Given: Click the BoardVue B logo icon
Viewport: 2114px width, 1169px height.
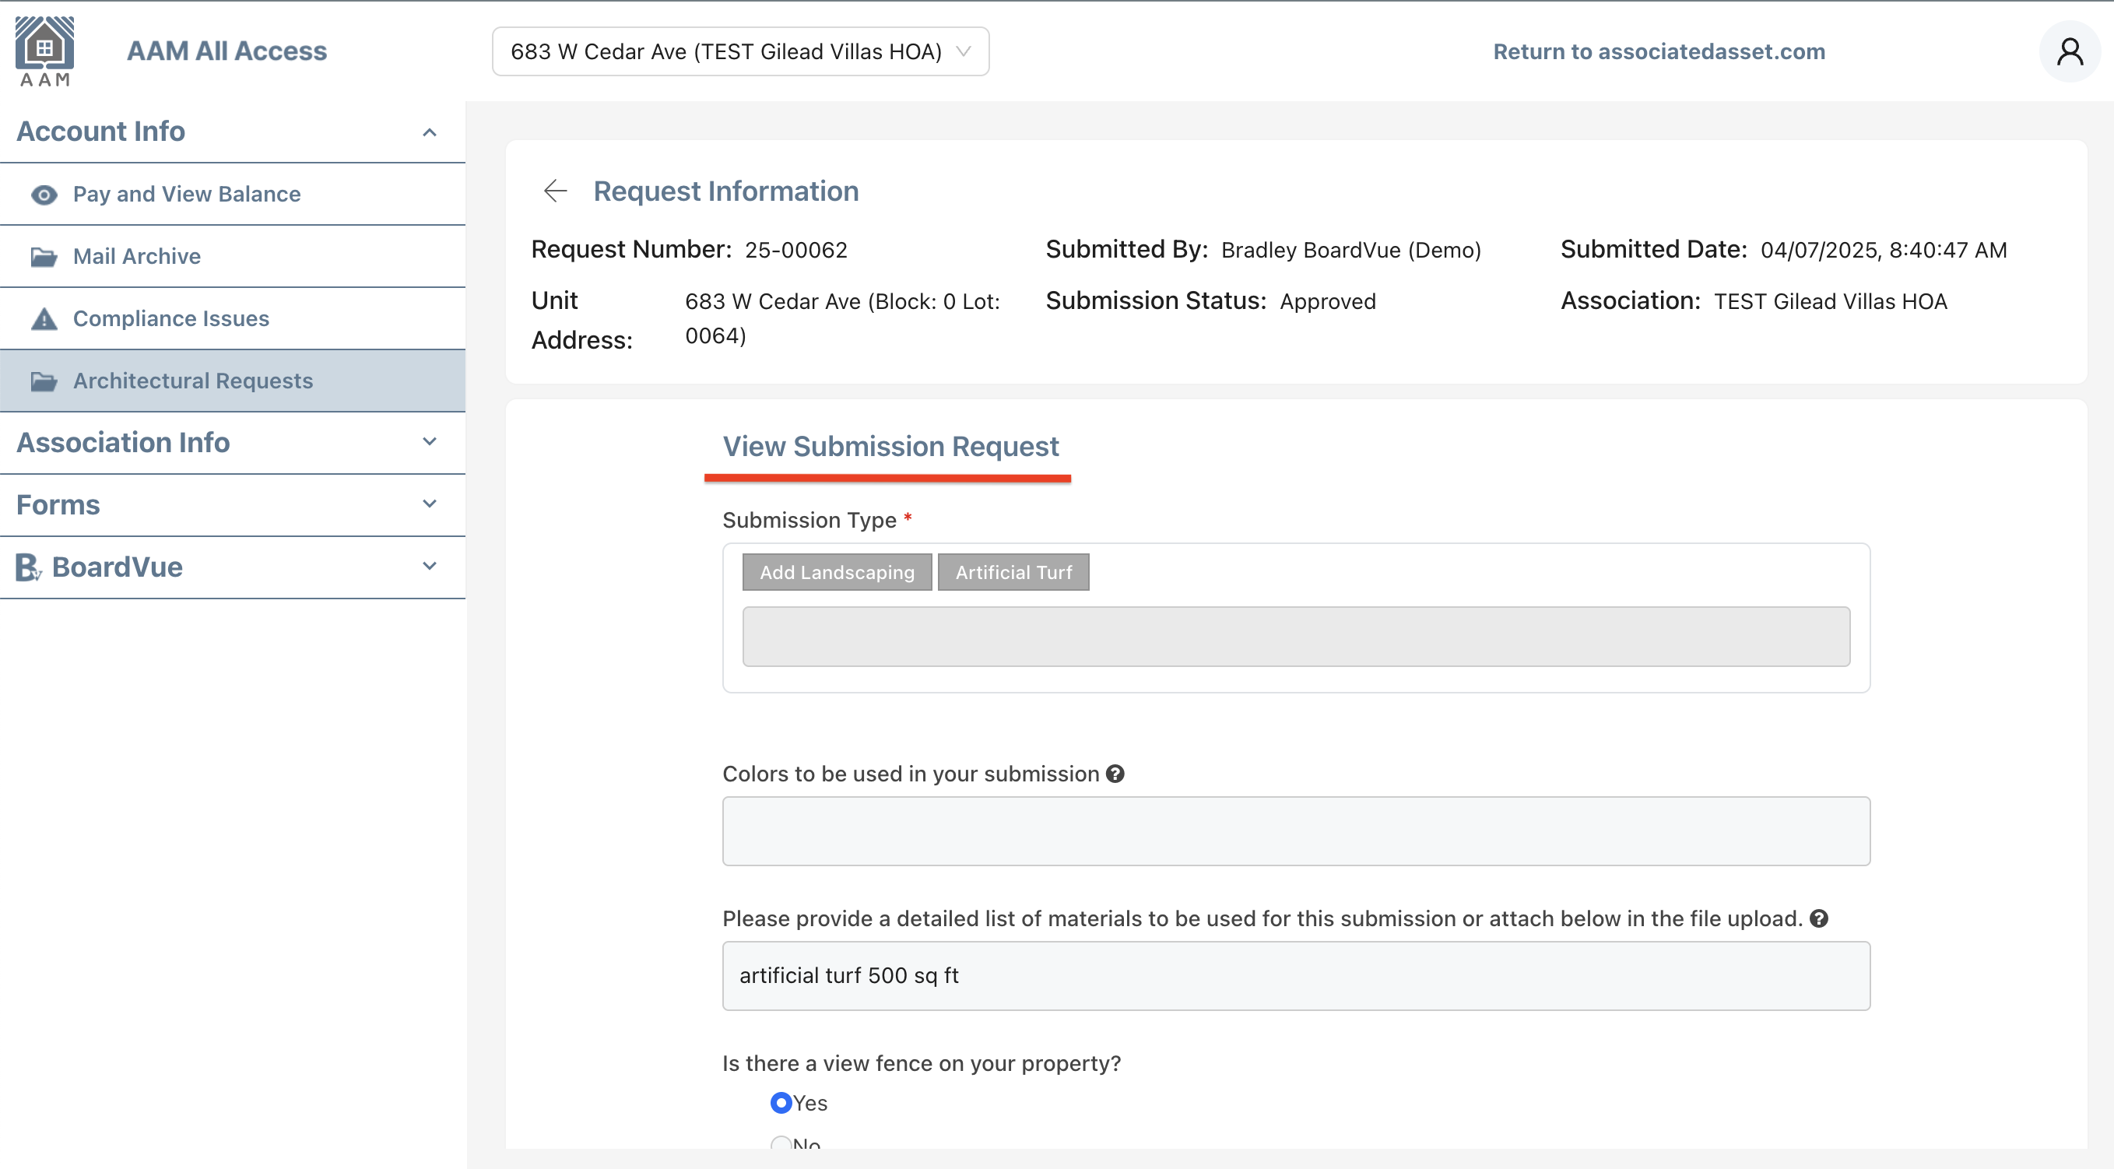Looking at the screenshot, I should tap(28, 567).
